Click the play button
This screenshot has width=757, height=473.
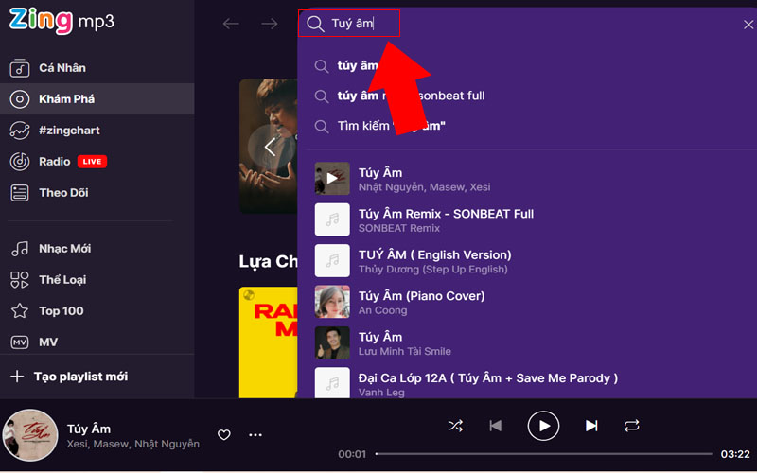pyautogui.click(x=543, y=426)
